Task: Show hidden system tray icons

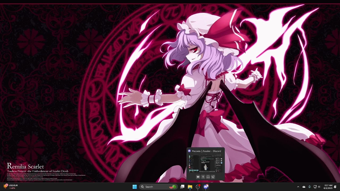Action: pos(298,187)
